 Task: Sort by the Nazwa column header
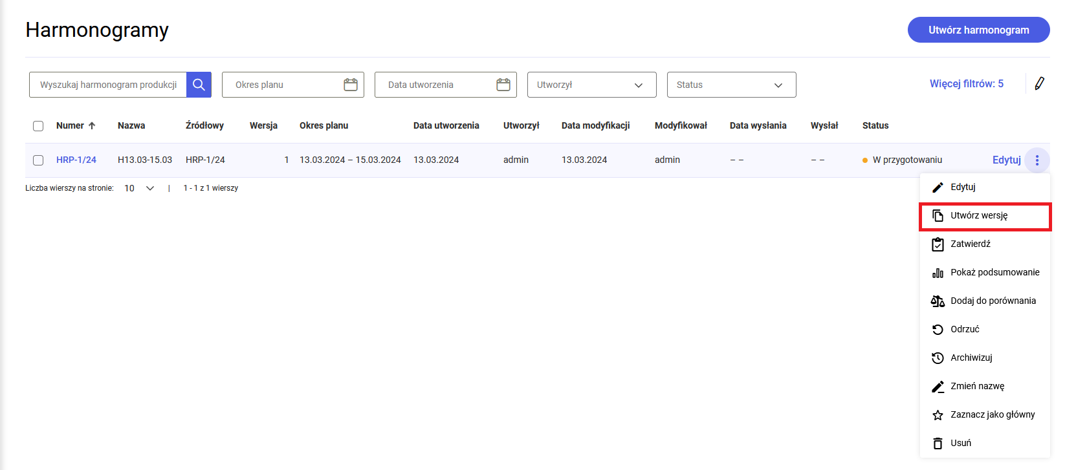pos(131,125)
